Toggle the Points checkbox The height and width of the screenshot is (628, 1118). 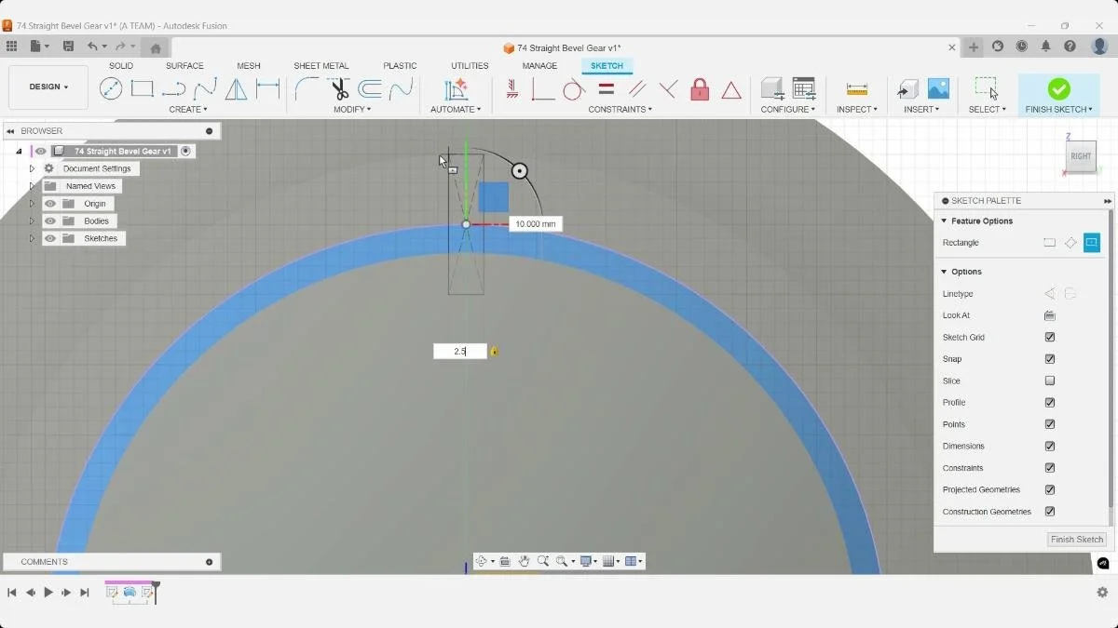(1050, 424)
